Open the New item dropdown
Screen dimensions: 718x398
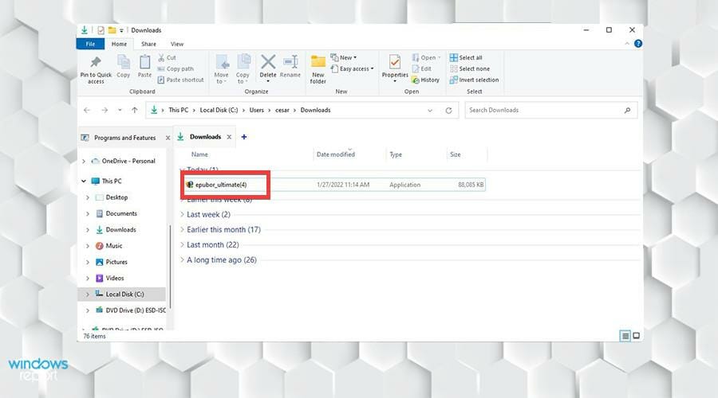(343, 57)
